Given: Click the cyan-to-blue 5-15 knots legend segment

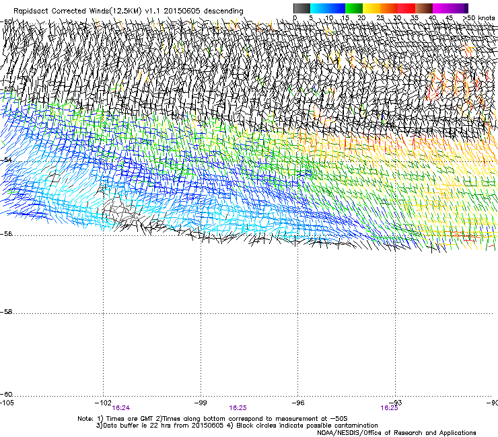Looking at the screenshot, I should click(x=328, y=8).
